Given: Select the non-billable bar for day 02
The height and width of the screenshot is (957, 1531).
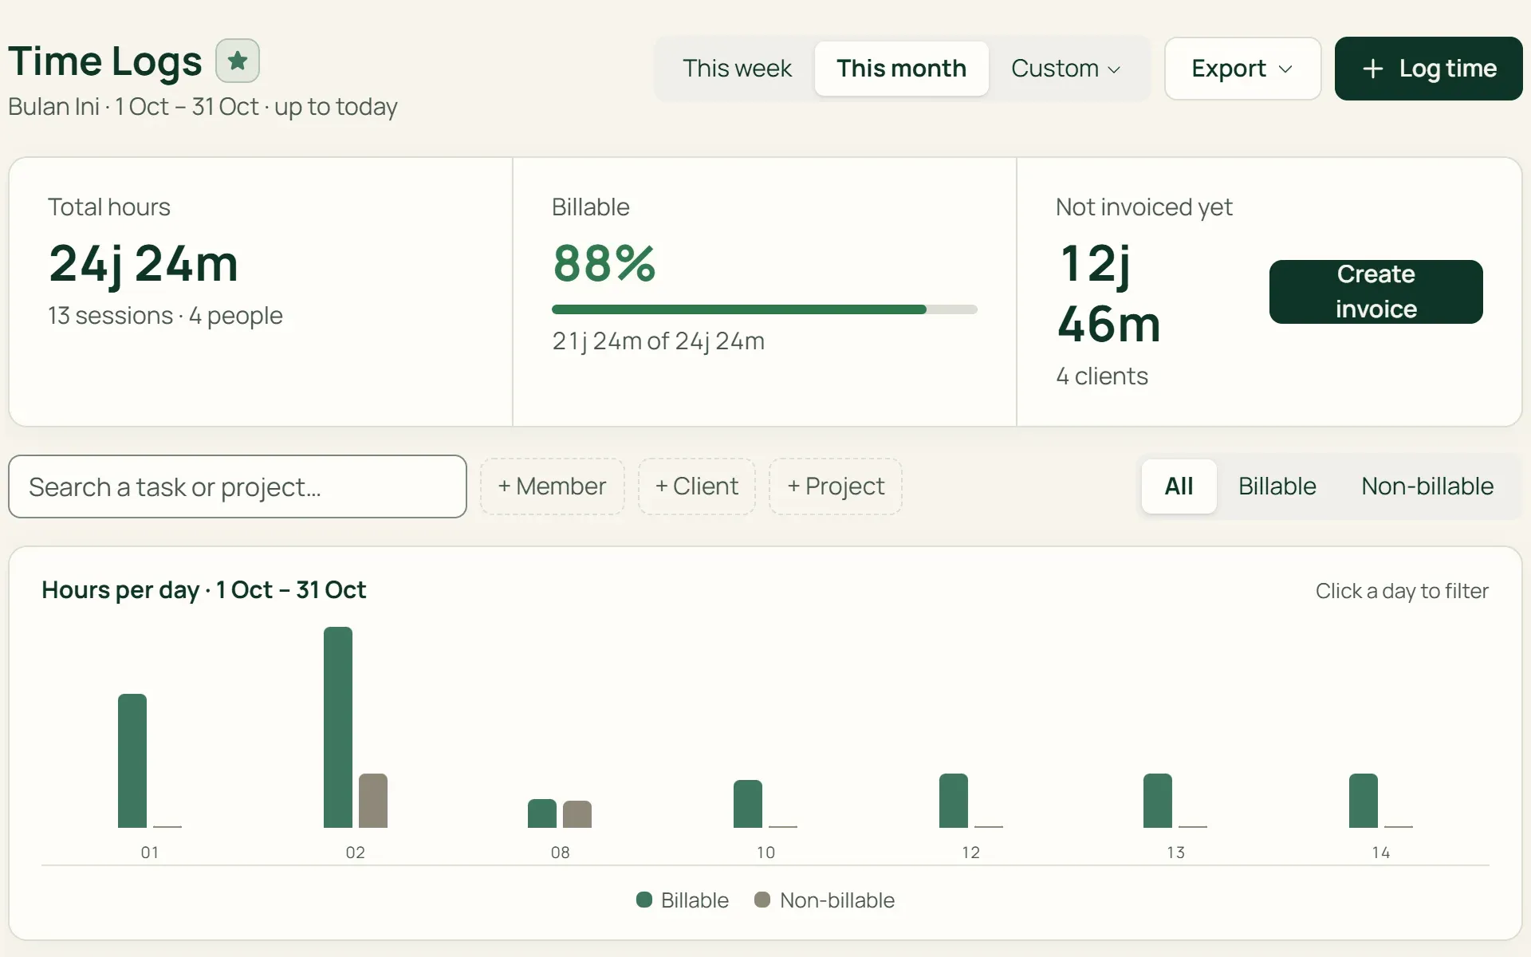Looking at the screenshot, I should 373,801.
